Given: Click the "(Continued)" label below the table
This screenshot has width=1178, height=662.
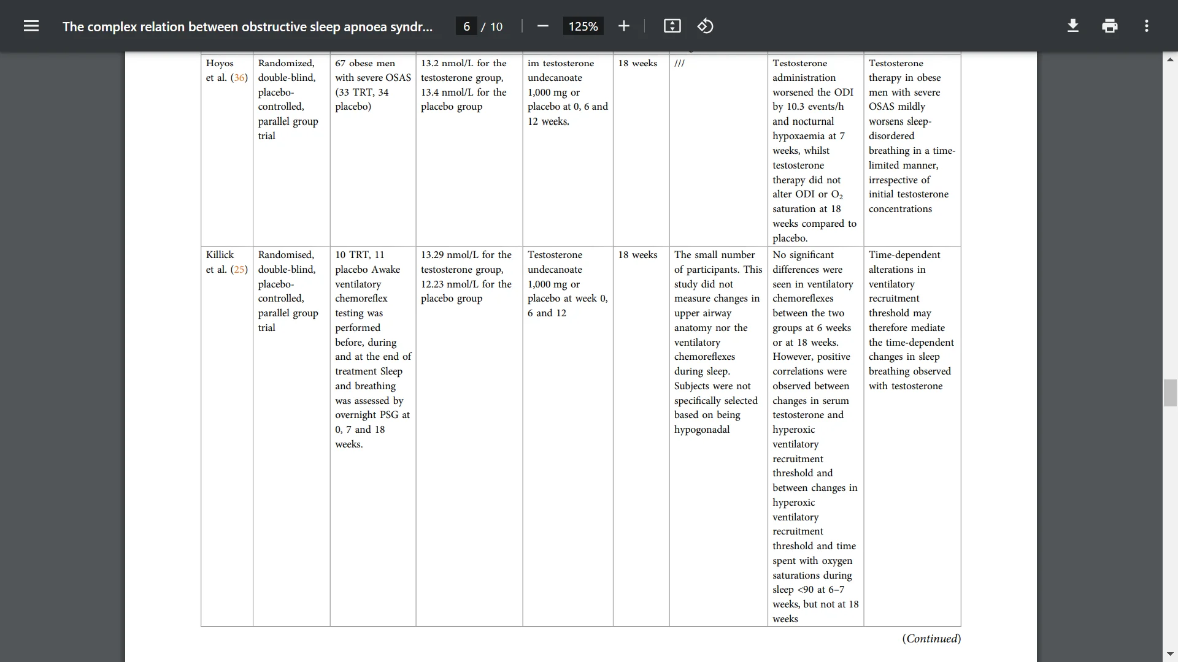Looking at the screenshot, I should (931, 639).
